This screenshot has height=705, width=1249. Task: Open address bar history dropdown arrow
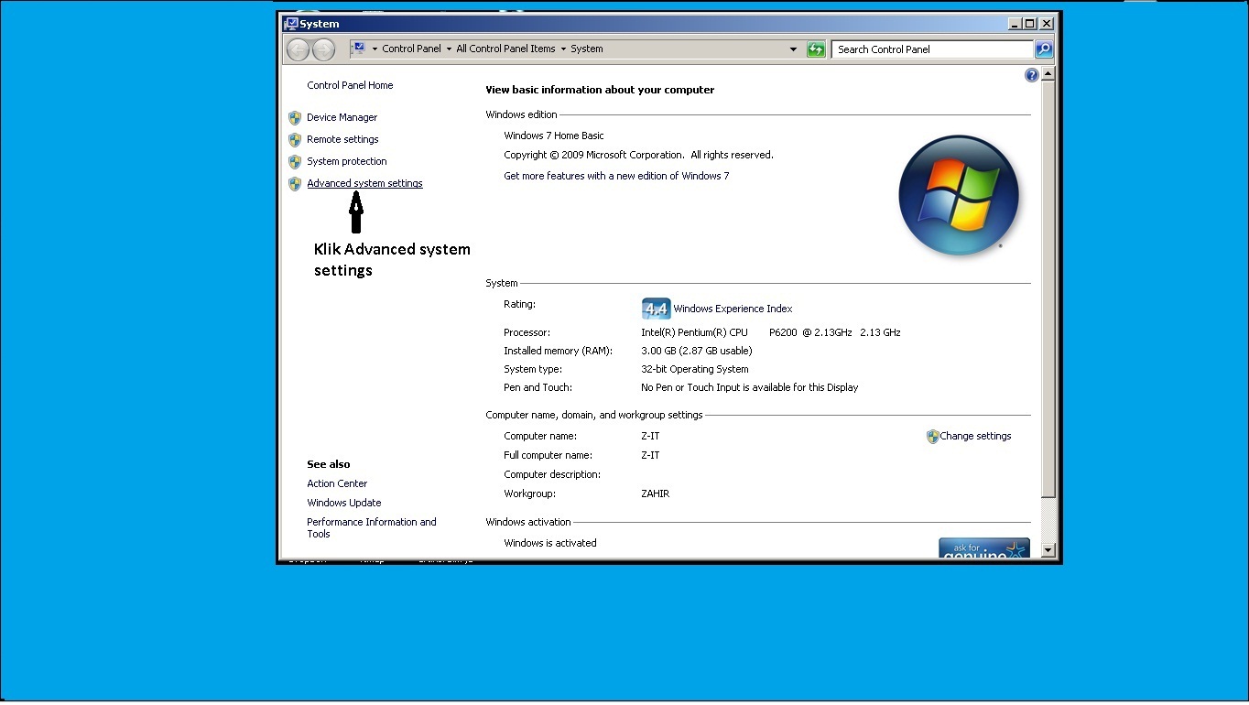(x=793, y=49)
